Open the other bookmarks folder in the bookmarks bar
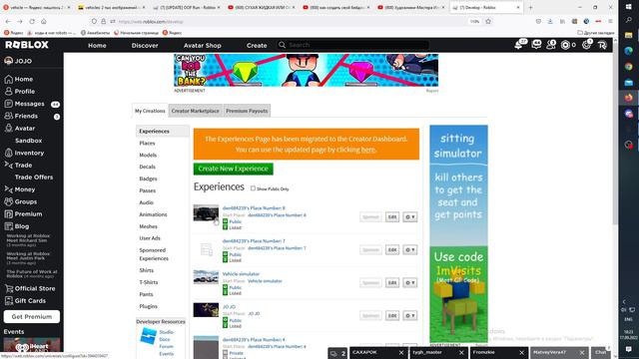The height and width of the screenshot is (359, 639). point(596,33)
